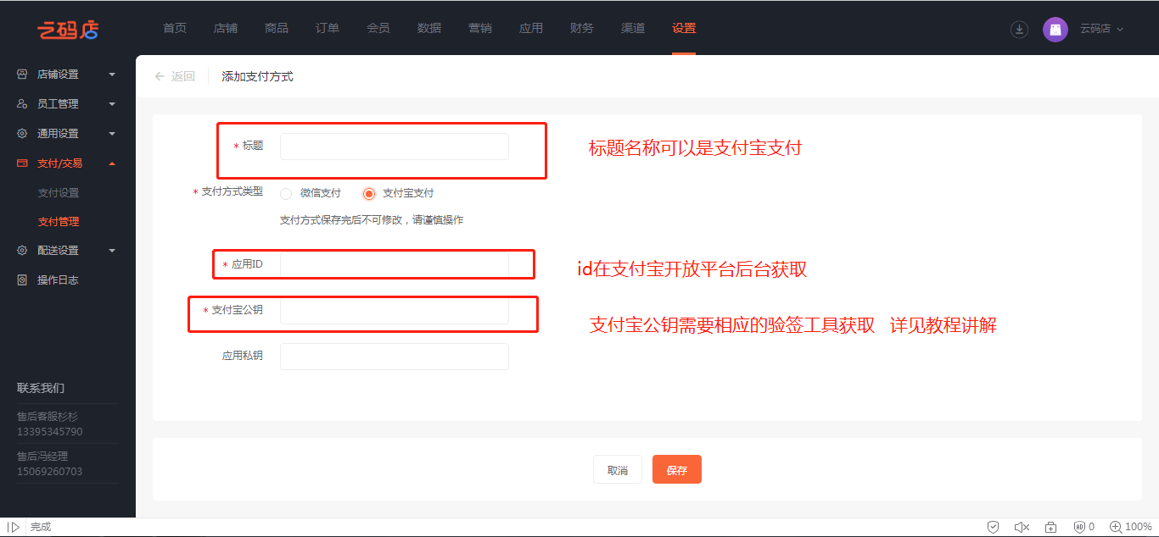This screenshot has height=537, width=1159.
Task: Open 支付设置 in sidebar
Action: [x=59, y=193]
